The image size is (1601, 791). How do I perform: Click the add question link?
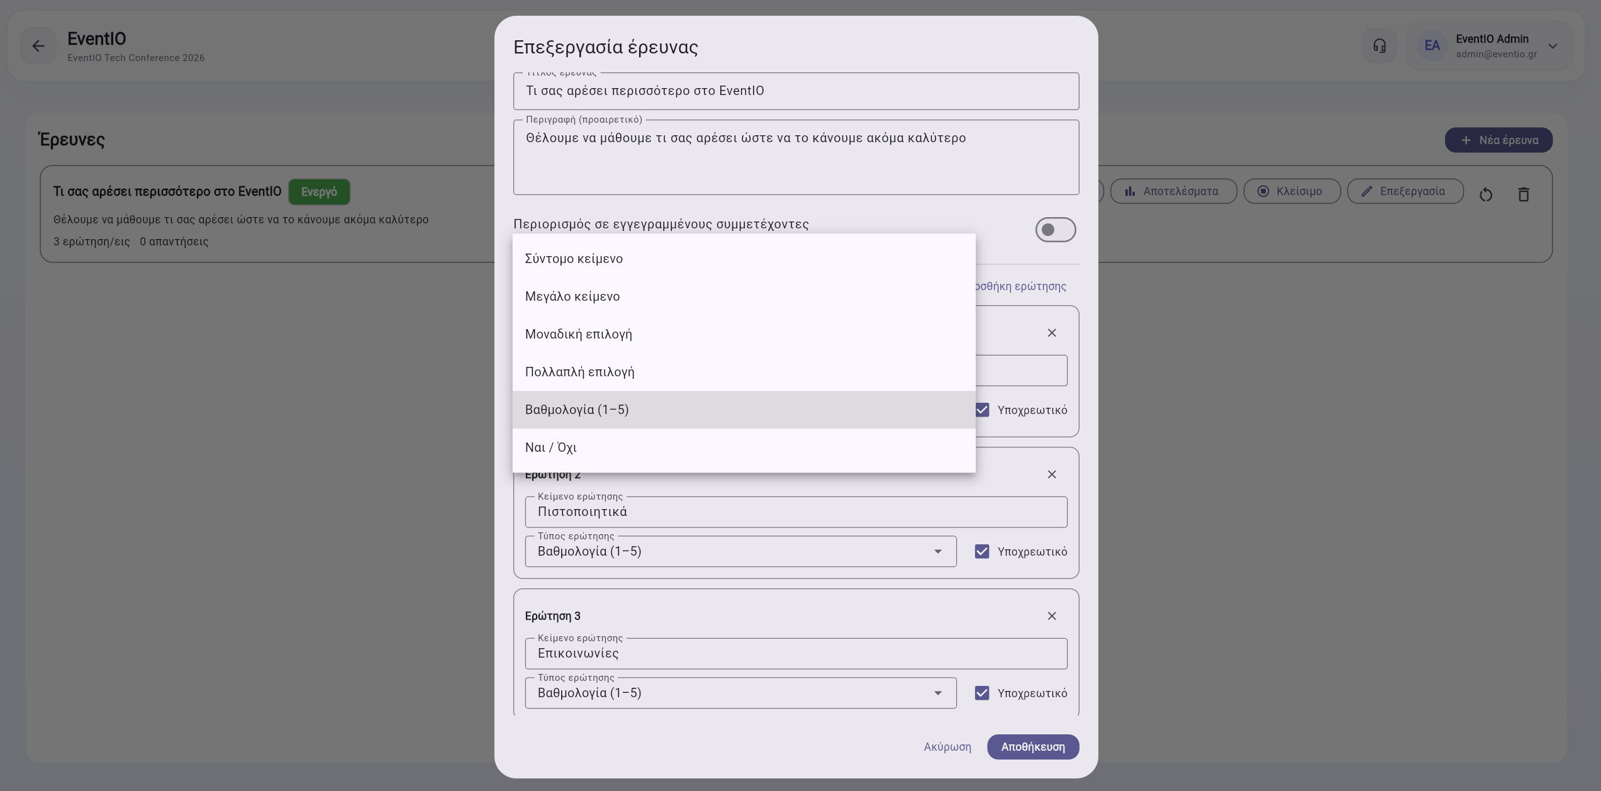[1020, 286]
